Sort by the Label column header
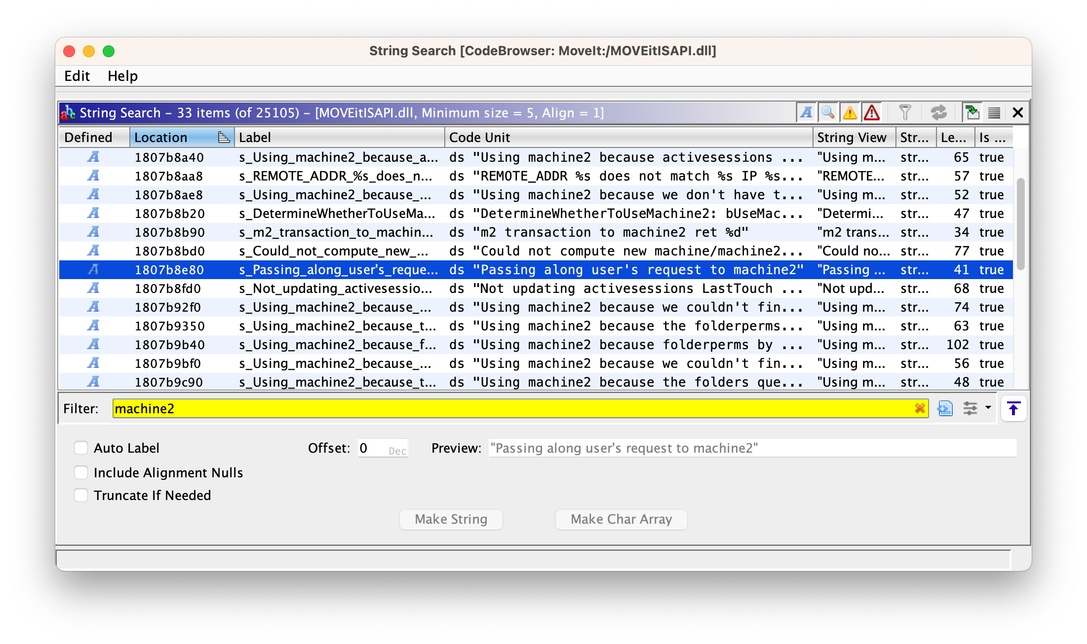Image resolution: width=1087 pixels, height=644 pixels. pos(339,137)
